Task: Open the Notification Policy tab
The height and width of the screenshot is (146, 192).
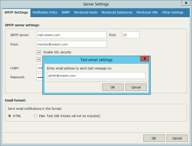Action: click(45, 12)
